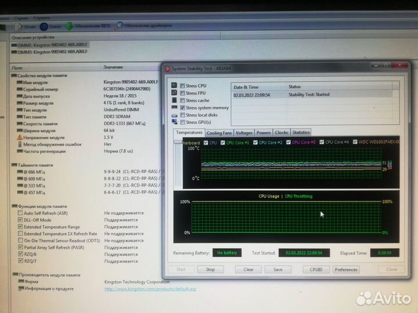418x313 pixels.
Task: Click the memory stick icon beside Stress system memory
Action: tap(174, 107)
